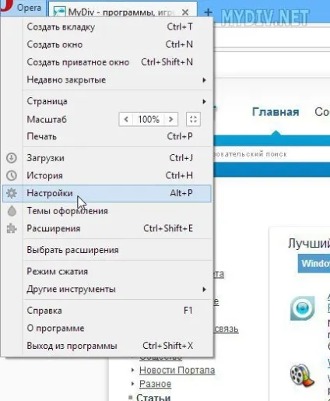This screenshot has height=401, width=330.
Task: Click the Themes droplet icon
Action: click(12, 211)
